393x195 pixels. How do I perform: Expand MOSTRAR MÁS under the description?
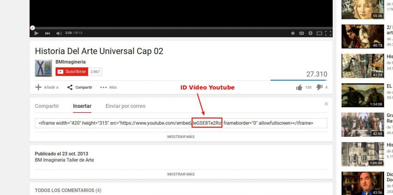coord(181,174)
